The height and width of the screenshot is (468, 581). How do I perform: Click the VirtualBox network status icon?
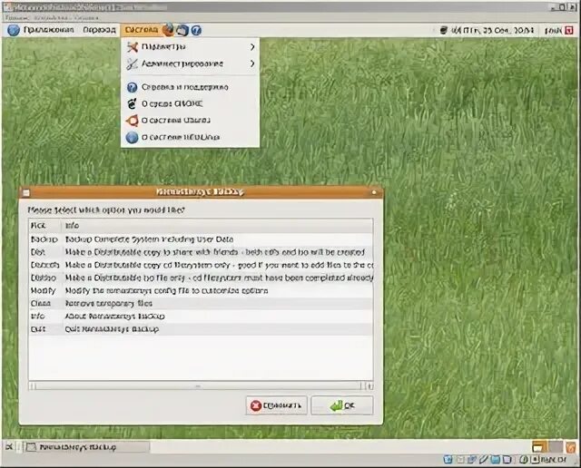tap(472, 460)
